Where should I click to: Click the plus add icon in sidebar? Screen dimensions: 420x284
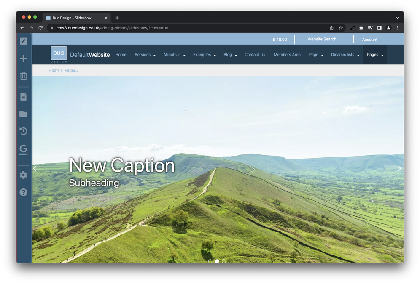(24, 58)
